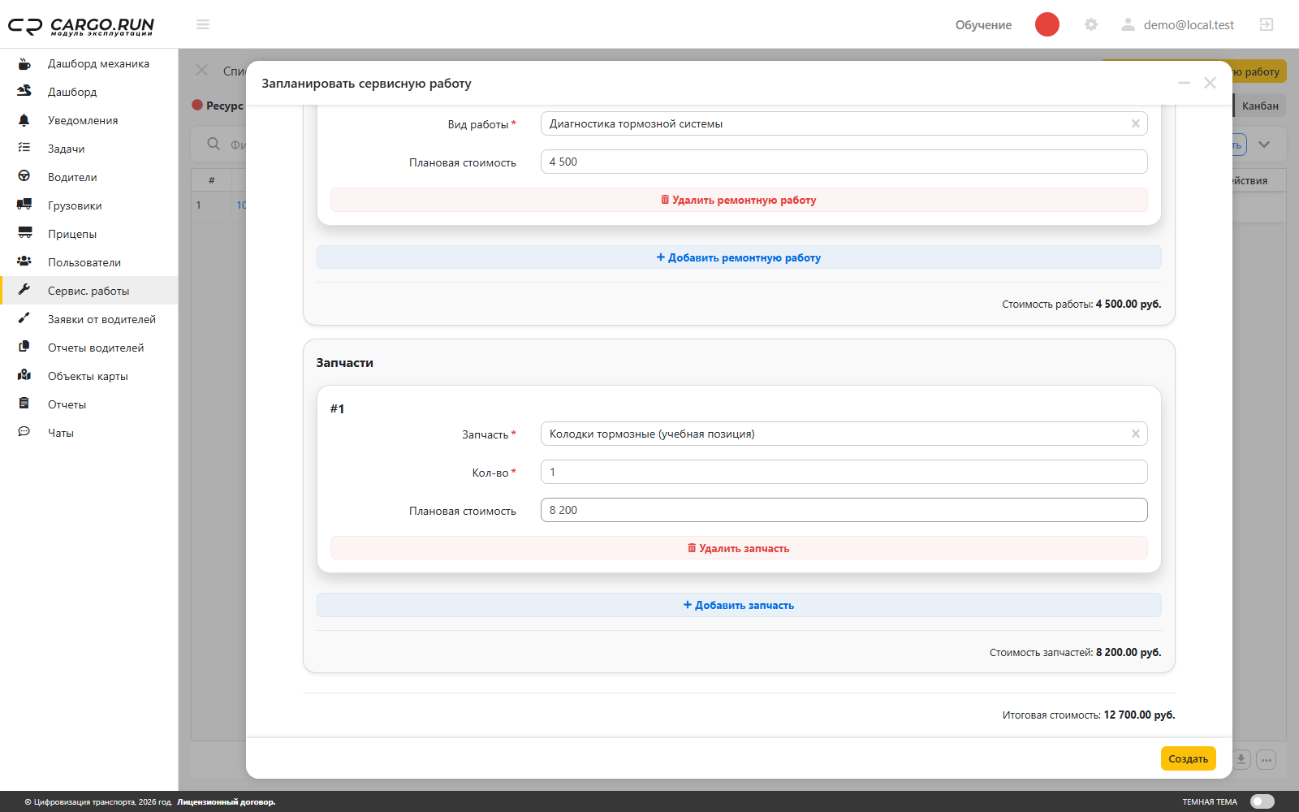Click the download icon at bottom right
This screenshot has width=1299, height=812.
click(1241, 760)
